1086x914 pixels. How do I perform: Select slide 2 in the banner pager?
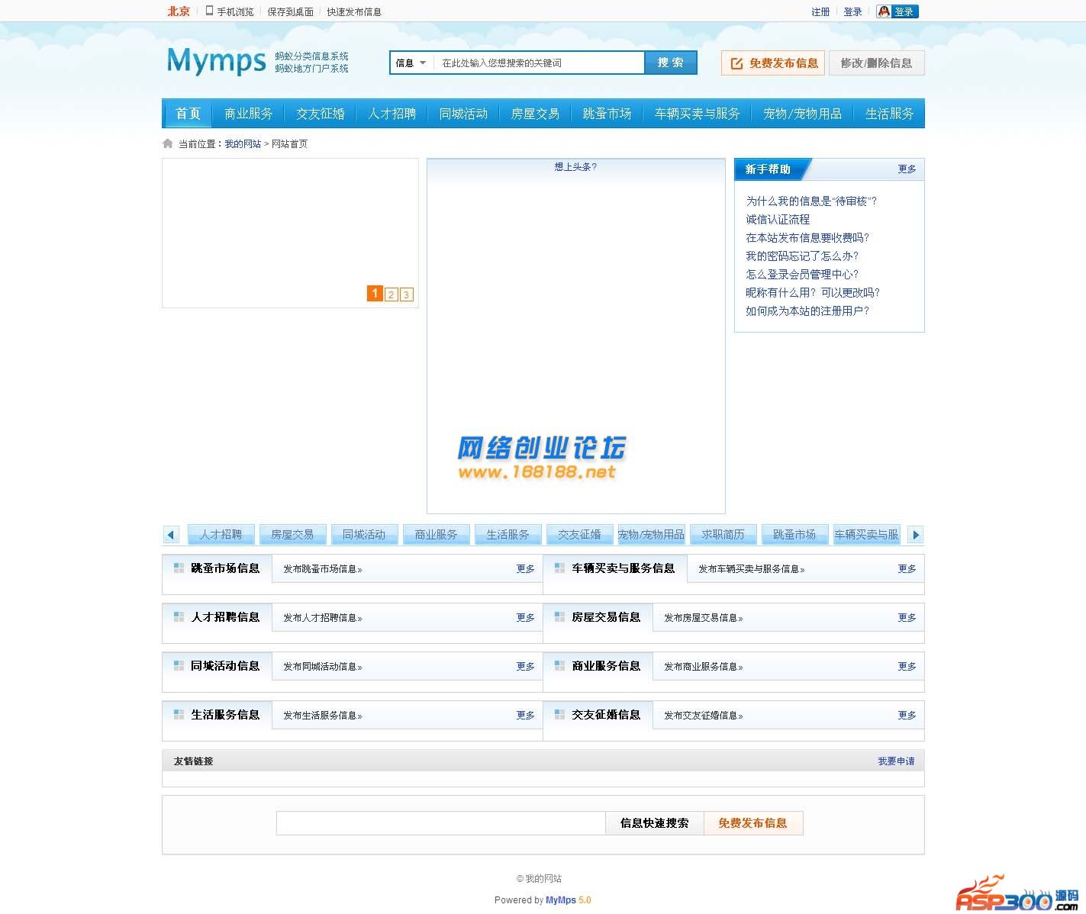point(392,294)
